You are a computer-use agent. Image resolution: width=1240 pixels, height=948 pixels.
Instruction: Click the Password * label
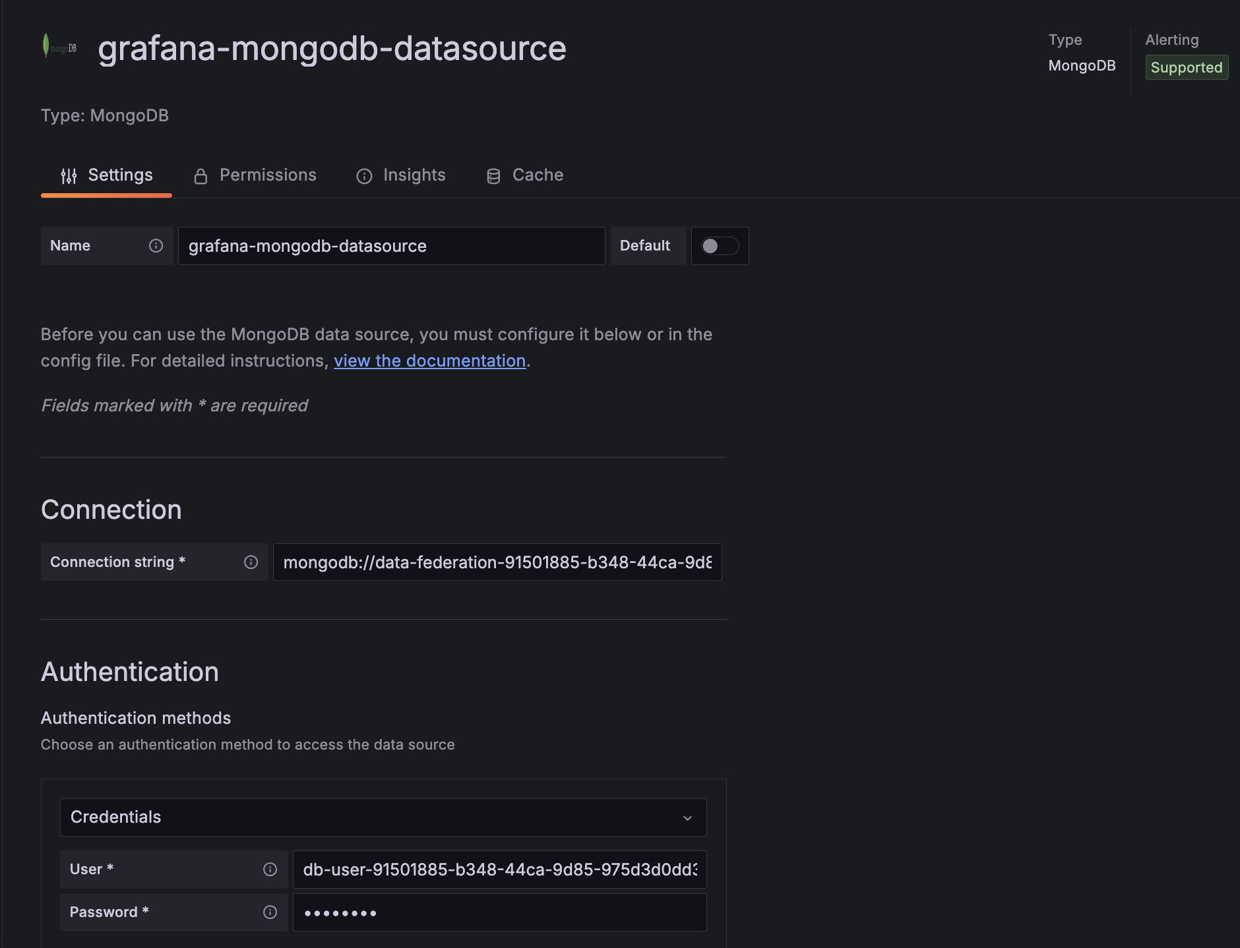coord(109,912)
